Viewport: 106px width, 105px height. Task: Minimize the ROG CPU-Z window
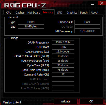point(93,4)
